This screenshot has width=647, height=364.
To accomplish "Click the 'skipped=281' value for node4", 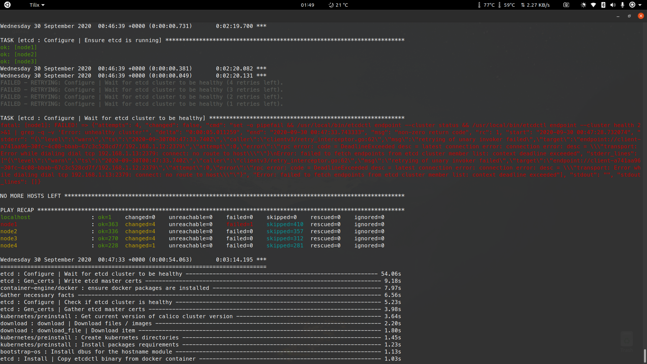I will coord(285,245).
